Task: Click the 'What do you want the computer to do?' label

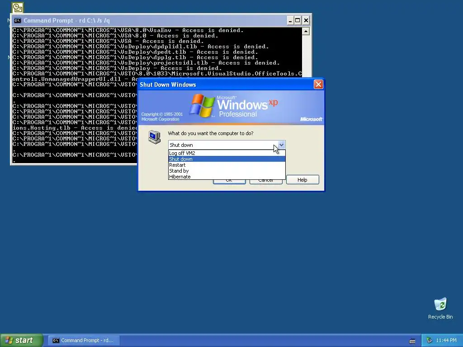Action: click(x=211, y=133)
